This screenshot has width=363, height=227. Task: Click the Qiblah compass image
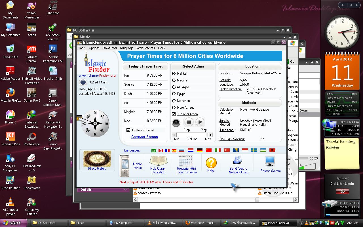coord(95,124)
